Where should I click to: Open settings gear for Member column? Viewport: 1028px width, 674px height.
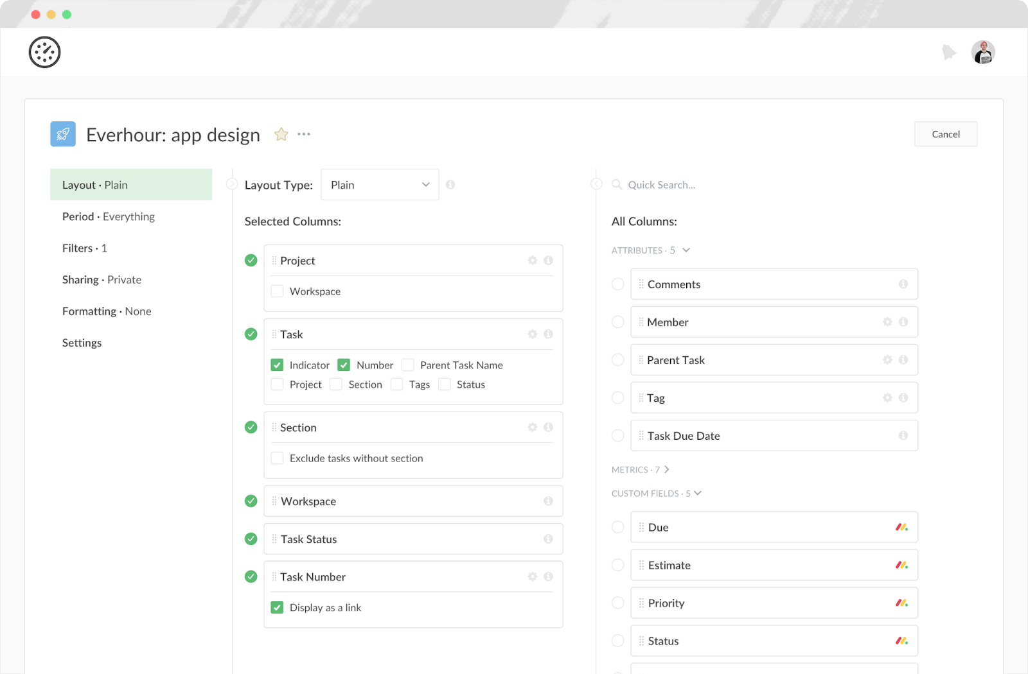[x=888, y=322]
